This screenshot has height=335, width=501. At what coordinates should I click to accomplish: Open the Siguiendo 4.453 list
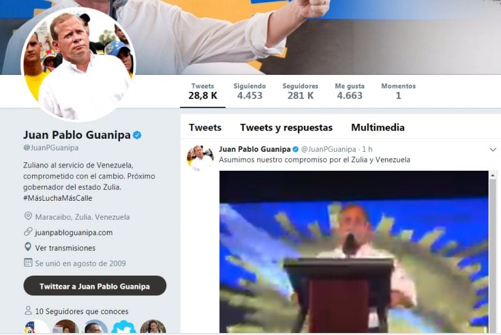coord(250,91)
